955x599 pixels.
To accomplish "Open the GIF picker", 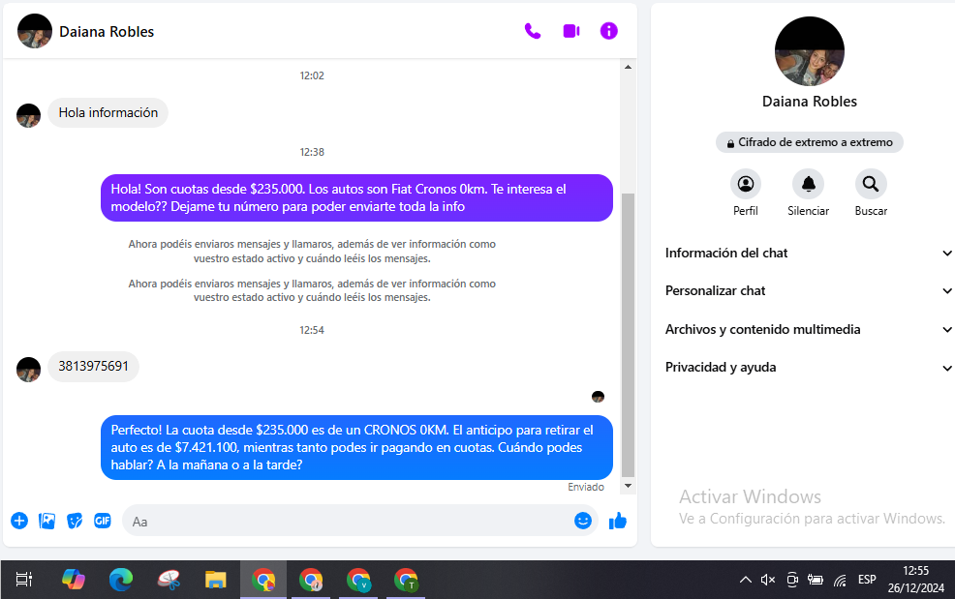I will (103, 521).
